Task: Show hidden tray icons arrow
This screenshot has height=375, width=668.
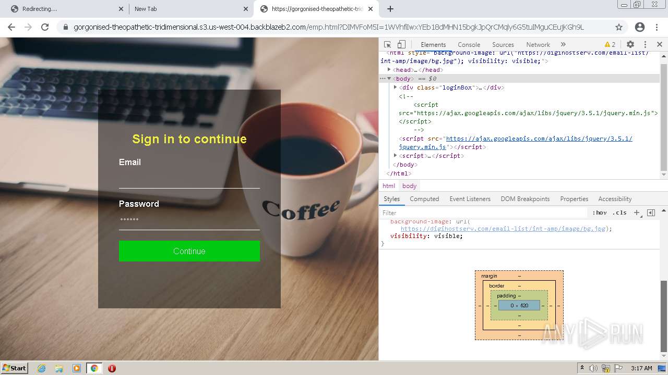Action: pyautogui.click(x=582, y=368)
